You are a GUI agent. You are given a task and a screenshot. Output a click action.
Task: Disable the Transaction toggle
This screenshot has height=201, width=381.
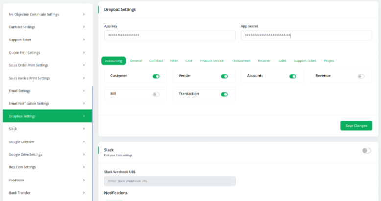(224, 94)
